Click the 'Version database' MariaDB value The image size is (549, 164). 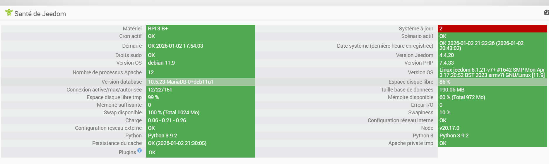[x=180, y=82]
